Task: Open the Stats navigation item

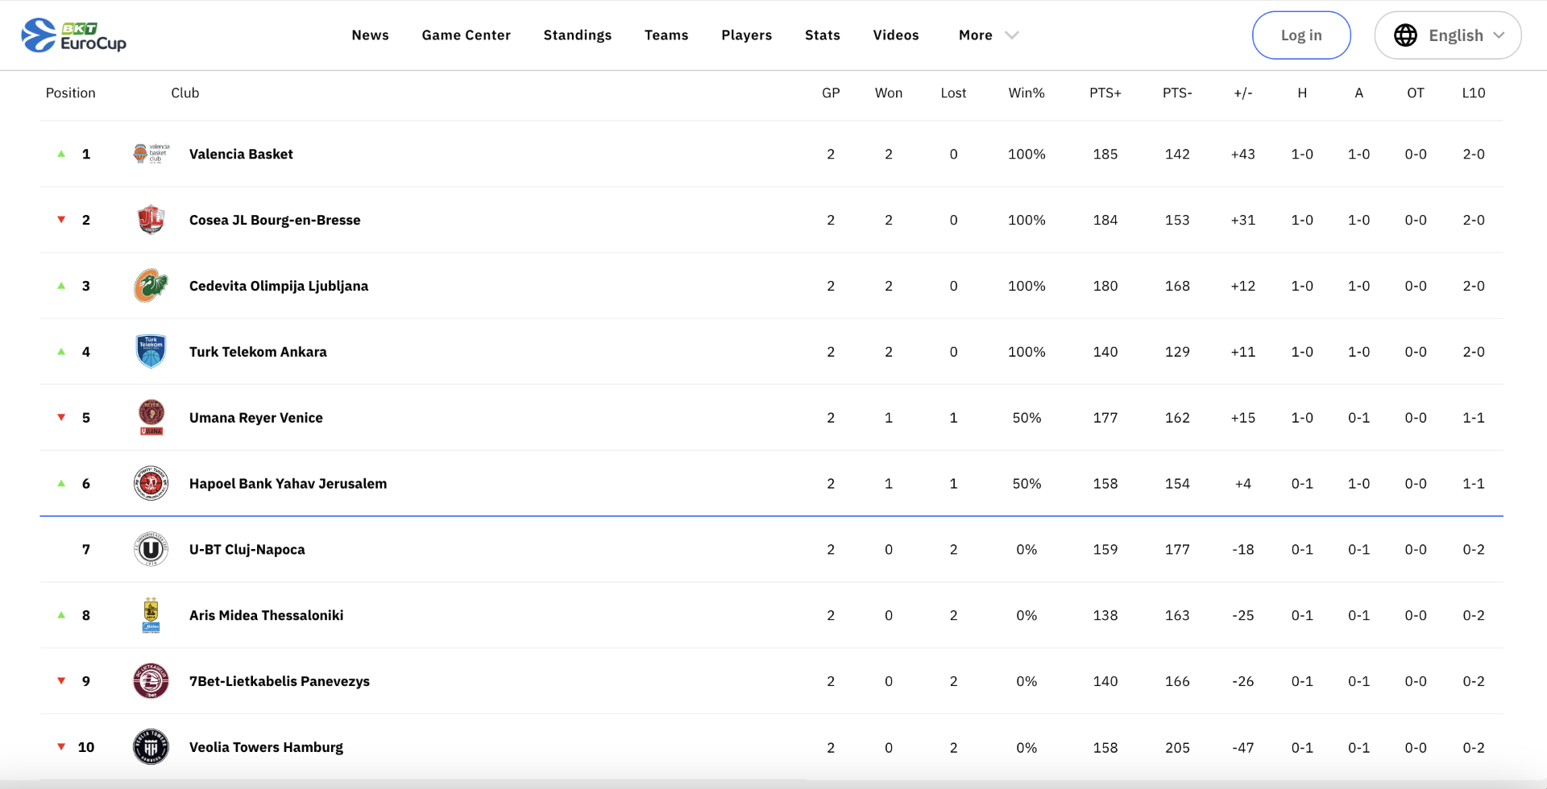Action: (822, 35)
